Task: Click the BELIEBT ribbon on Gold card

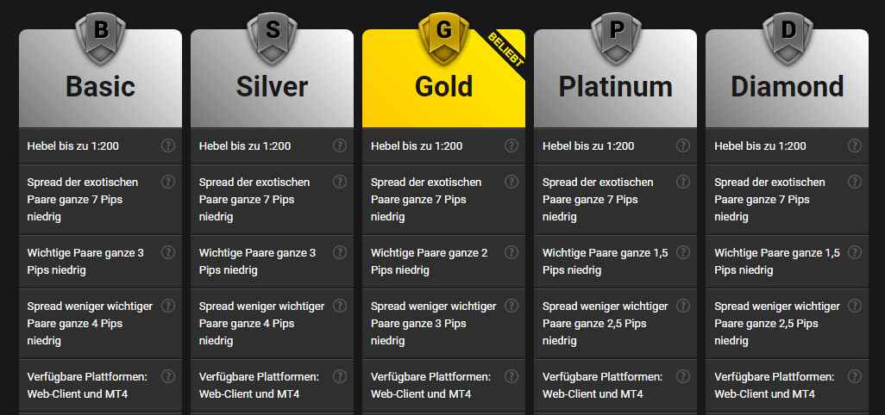Action: click(x=505, y=51)
